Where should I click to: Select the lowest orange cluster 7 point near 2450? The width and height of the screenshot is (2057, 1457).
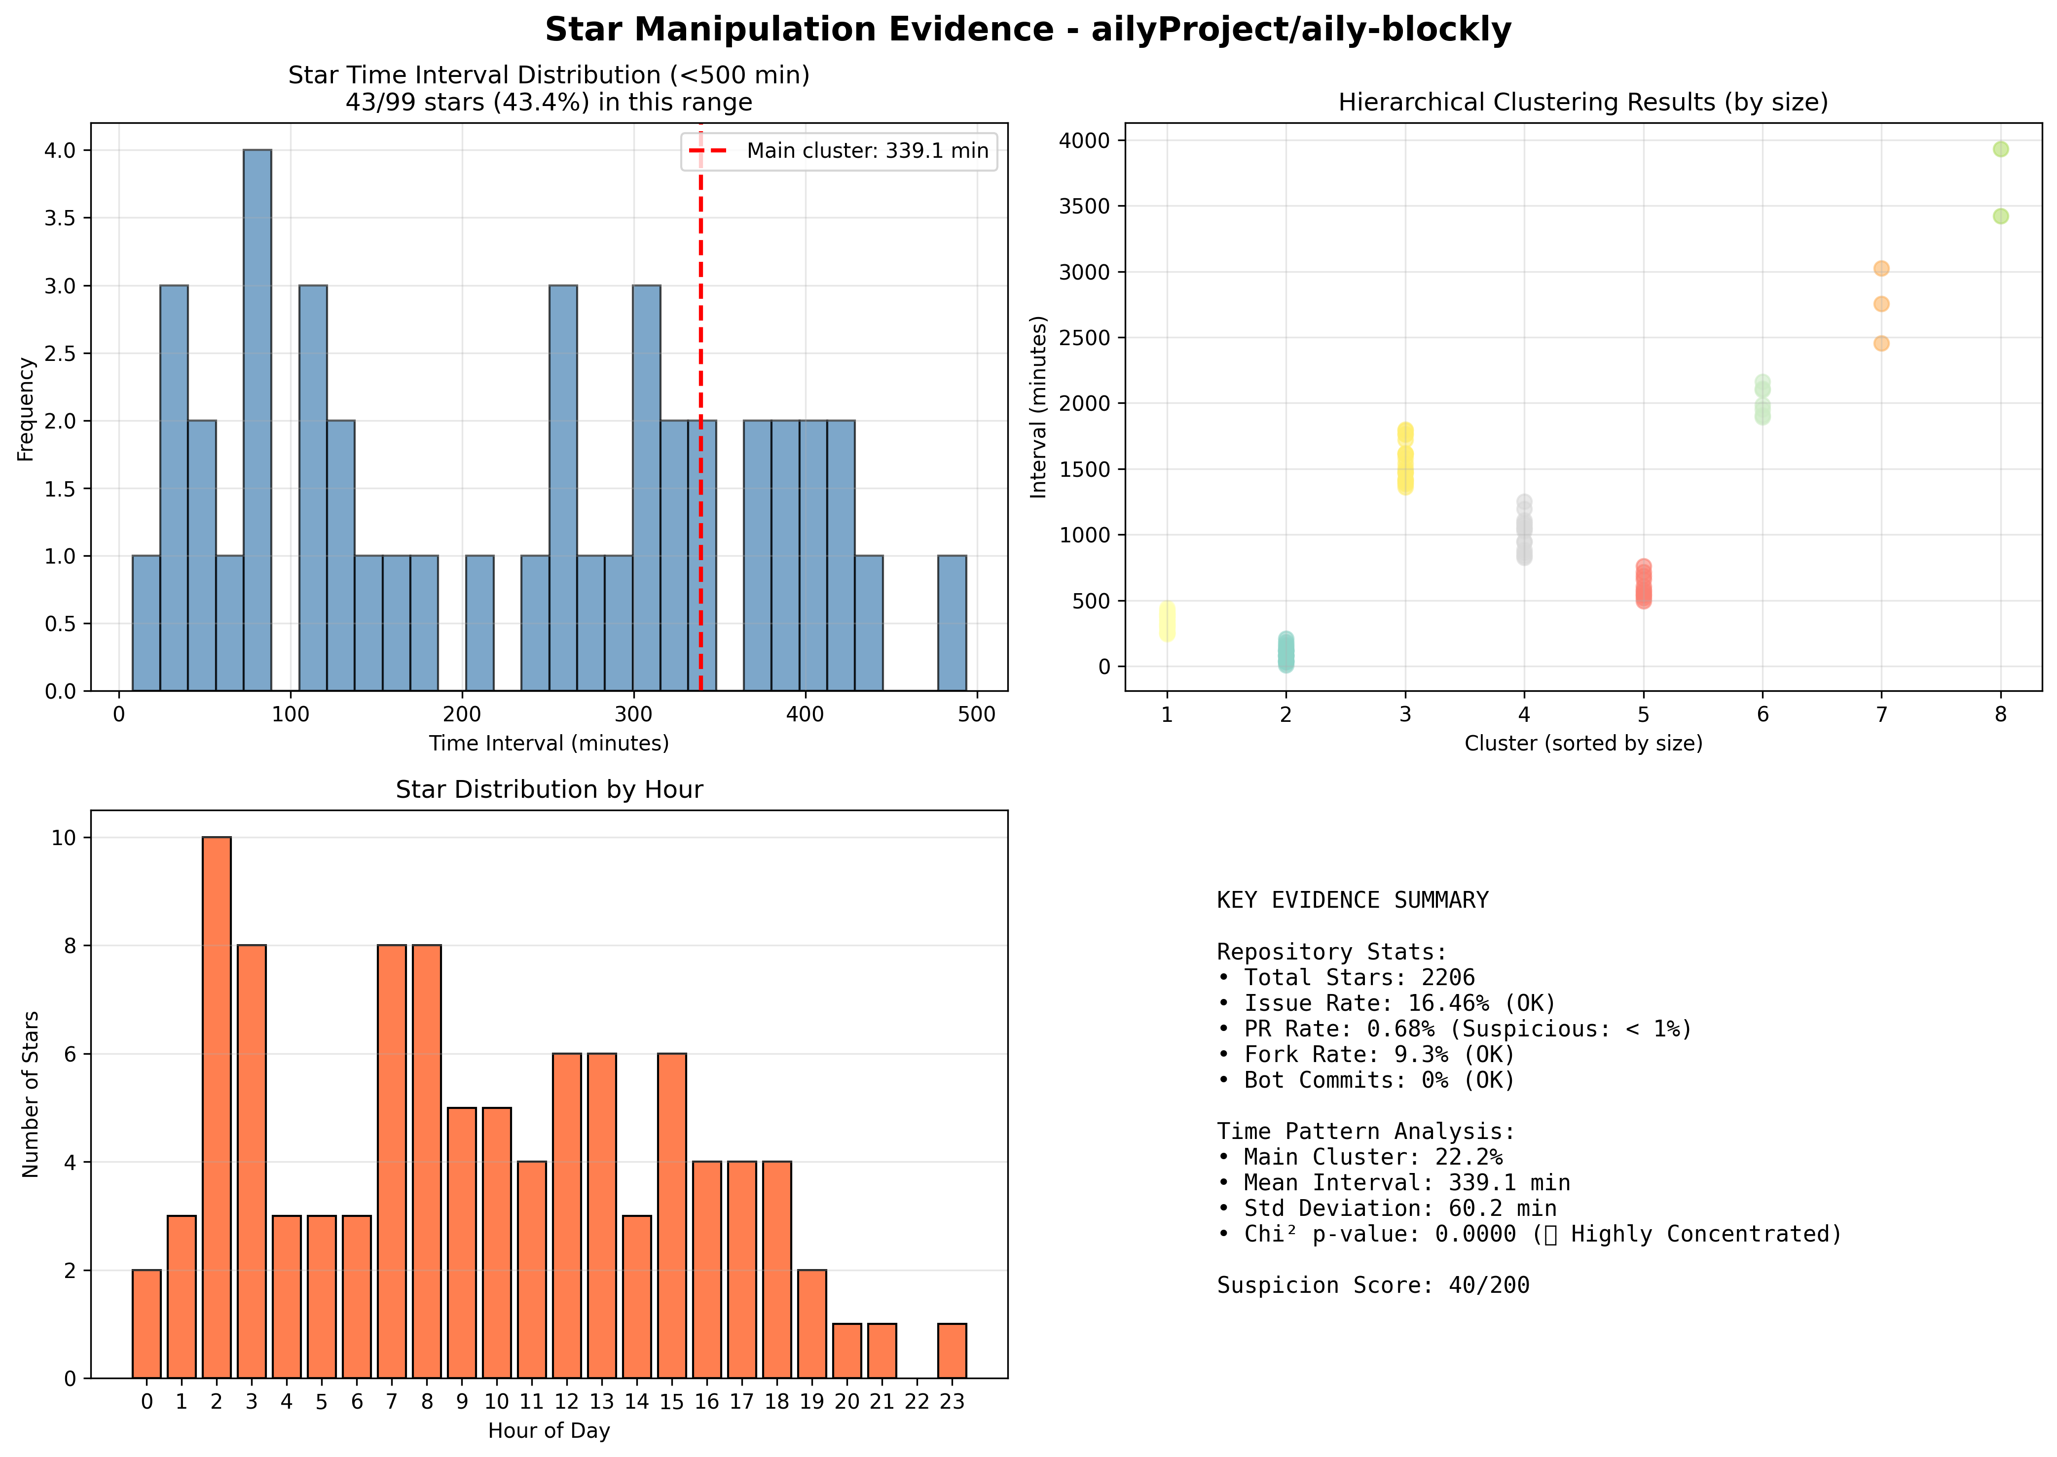pyautogui.click(x=1881, y=343)
